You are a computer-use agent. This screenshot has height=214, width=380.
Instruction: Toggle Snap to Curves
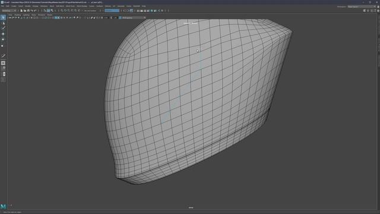[65, 11]
